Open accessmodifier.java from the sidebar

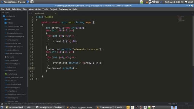click(15, 36)
